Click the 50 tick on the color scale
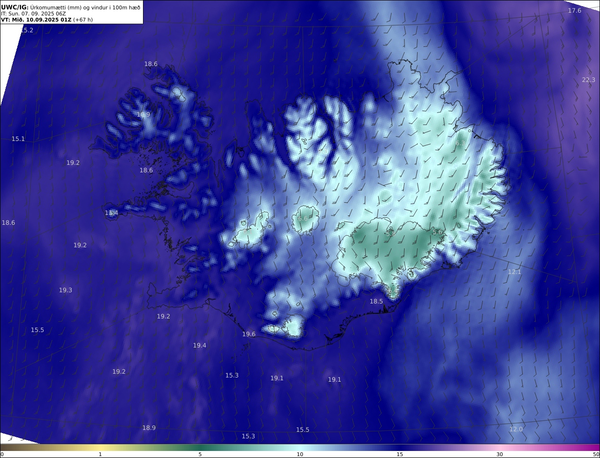Image resolution: width=600 pixels, height=458 pixels. [x=596, y=454]
